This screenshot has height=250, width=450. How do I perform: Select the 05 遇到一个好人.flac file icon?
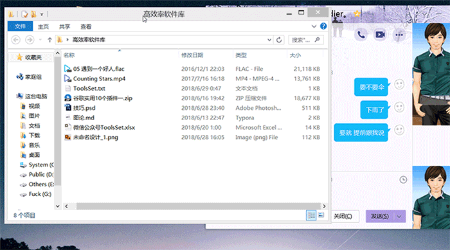click(x=67, y=69)
